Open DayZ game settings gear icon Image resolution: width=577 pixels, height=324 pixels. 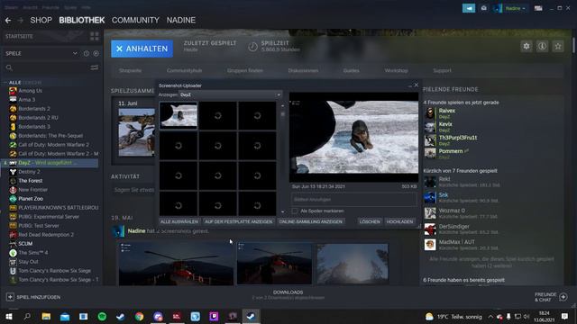click(527, 46)
